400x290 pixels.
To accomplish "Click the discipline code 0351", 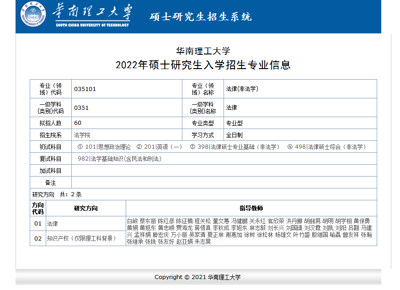I will pyautogui.click(x=81, y=108).
